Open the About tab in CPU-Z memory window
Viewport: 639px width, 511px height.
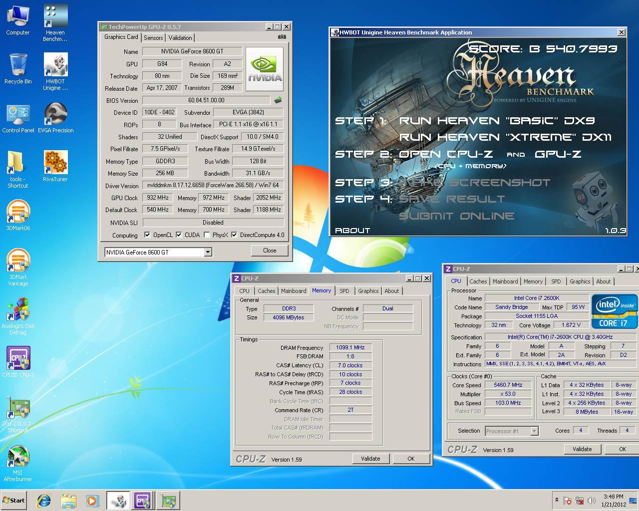(x=392, y=291)
